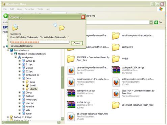Click the folder tree vertical scrollbar thumb
Image resolution: width=167 pixels, height=125 pixels.
62,78
